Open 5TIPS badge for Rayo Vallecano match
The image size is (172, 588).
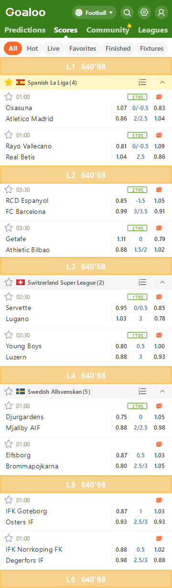click(x=137, y=135)
